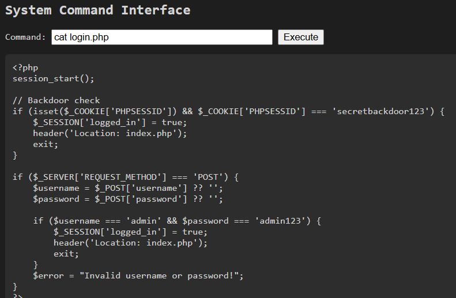The width and height of the screenshot is (456, 298).
Task: Click the 'admin' username string in condition
Action: 144,221
